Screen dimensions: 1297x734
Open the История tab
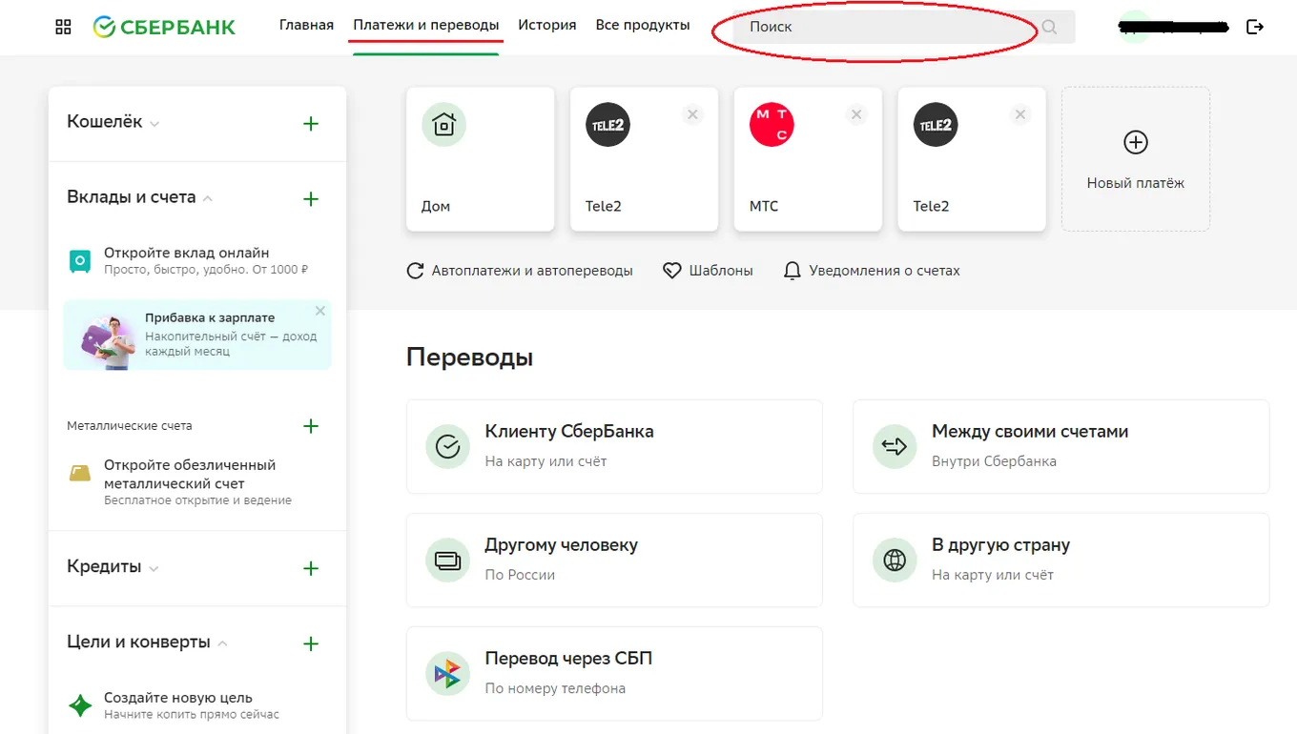point(547,26)
